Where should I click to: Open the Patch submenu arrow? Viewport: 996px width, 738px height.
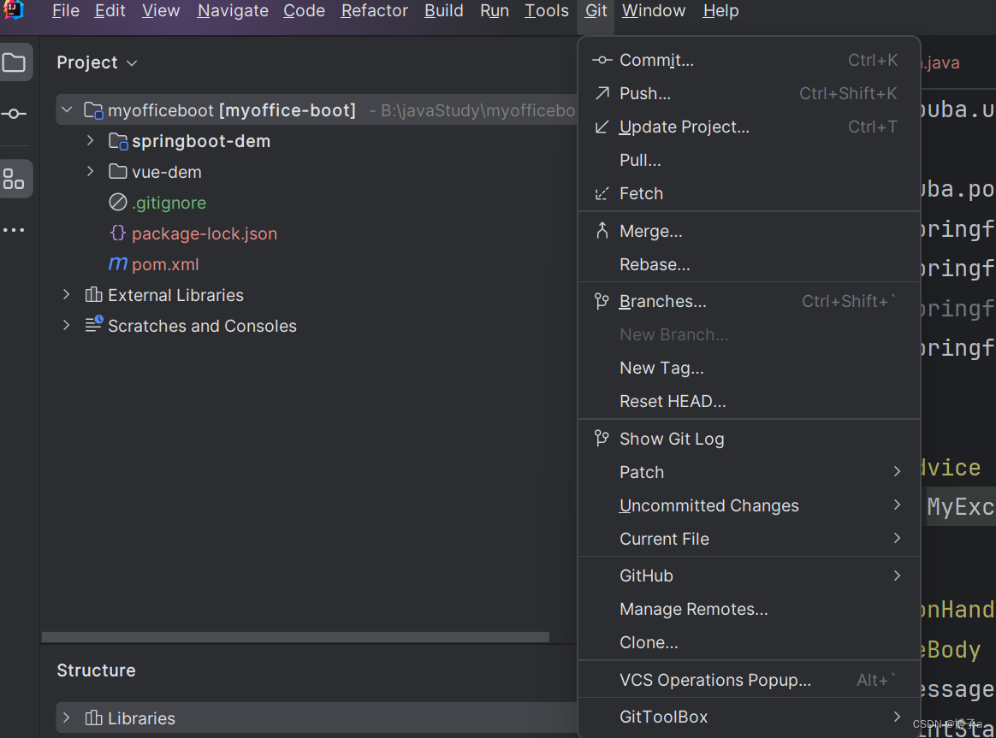pyautogui.click(x=897, y=471)
